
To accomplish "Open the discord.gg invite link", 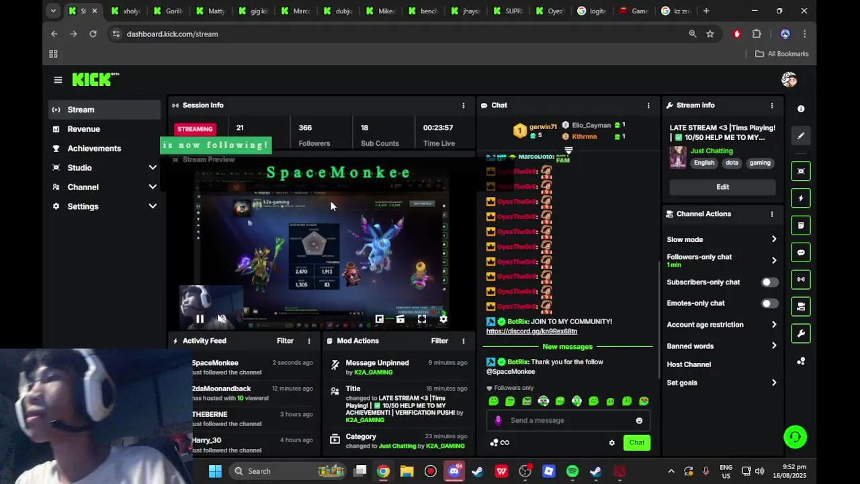I will tap(531, 331).
